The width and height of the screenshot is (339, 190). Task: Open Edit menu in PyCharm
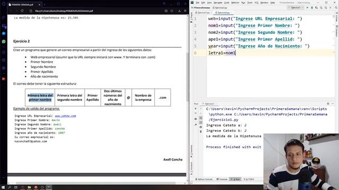pyautogui.click(x=203, y=3)
